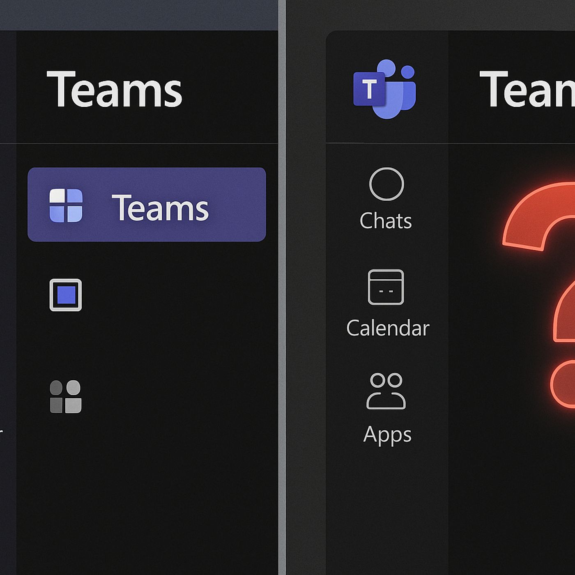Click the partial Team heading on right panel
The image size is (575, 575).
pyautogui.click(x=527, y=89)
